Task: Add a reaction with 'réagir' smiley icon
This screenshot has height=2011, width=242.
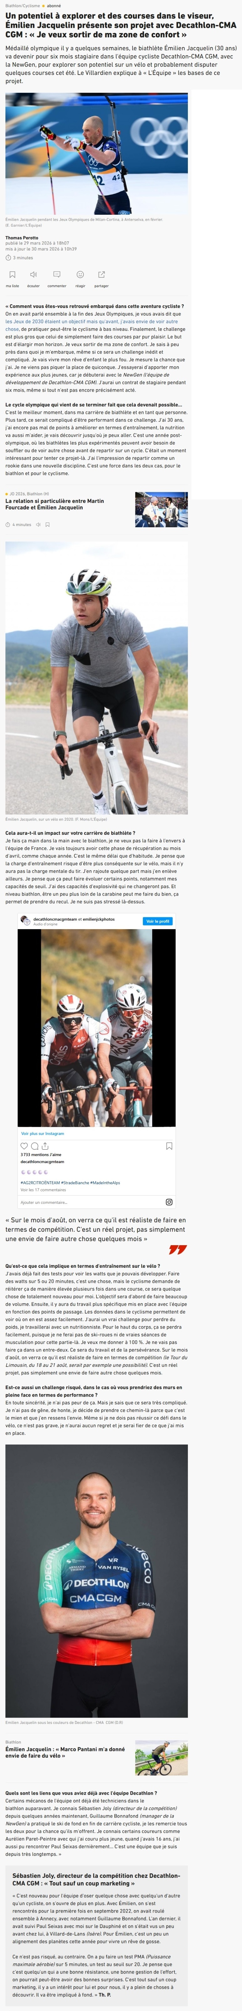Action: point(80,275)
